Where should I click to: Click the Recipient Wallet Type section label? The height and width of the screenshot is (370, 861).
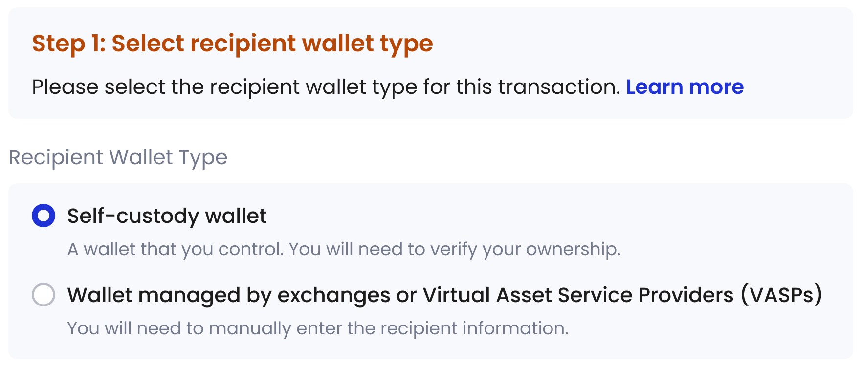click(x=118, y=157)
